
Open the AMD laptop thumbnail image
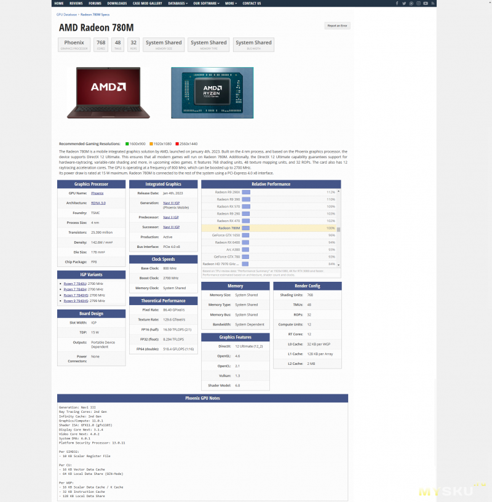108,92
